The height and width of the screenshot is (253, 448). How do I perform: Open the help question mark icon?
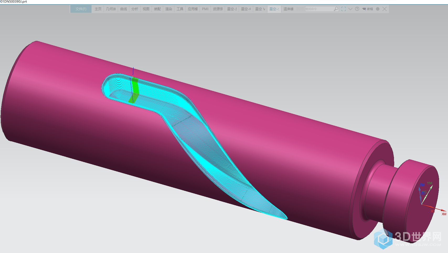click(357, 9)
